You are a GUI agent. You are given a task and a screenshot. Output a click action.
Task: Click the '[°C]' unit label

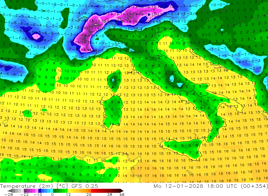click(x=62, y=186)
